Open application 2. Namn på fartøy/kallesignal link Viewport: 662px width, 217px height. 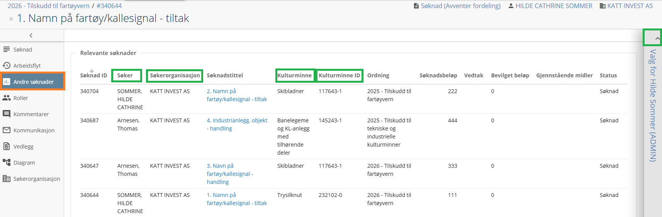pyautogui.click(x=236, y=95)
